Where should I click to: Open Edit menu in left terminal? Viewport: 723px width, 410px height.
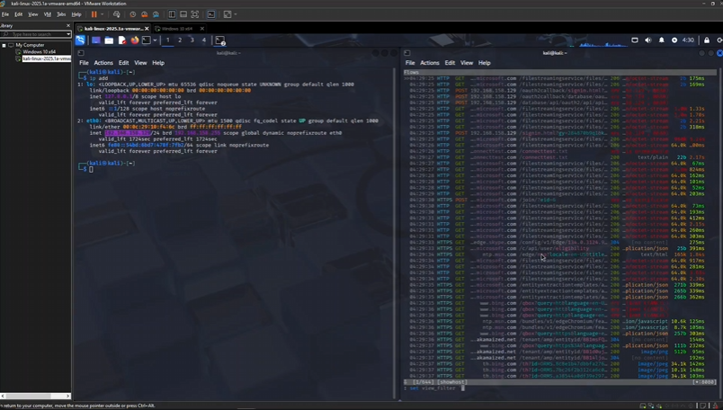(x=123, y=63)
